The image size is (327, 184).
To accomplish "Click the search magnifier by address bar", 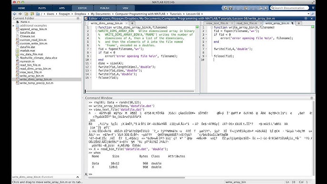I will pos(312,14).
